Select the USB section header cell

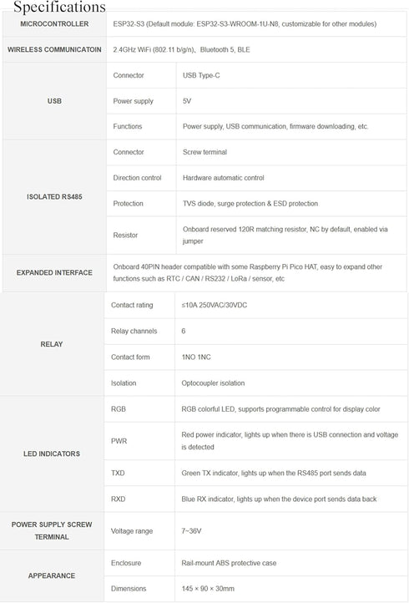point(54,101)
